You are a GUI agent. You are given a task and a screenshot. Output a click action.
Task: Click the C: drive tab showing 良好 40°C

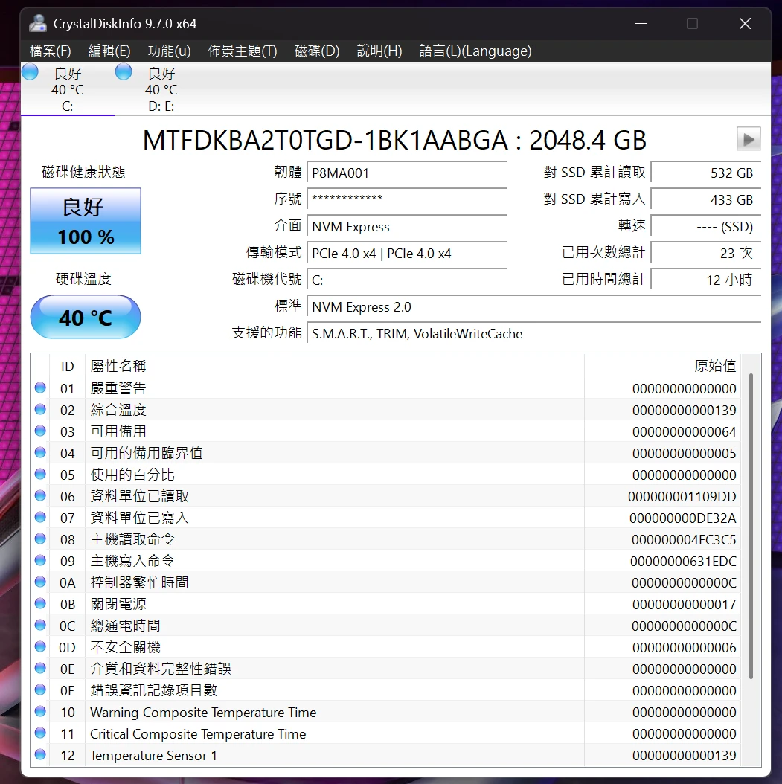pos(67,89)
